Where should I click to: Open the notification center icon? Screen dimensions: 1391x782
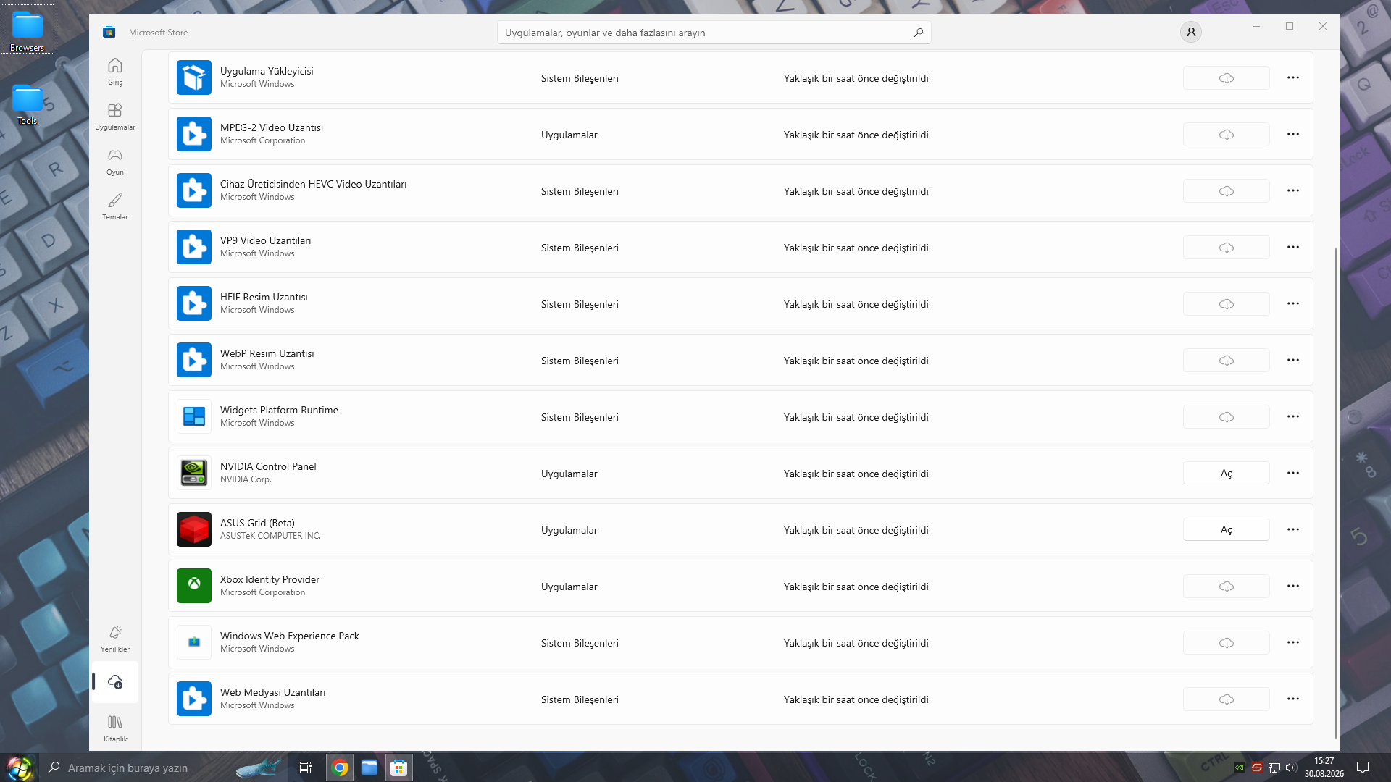1363,768
